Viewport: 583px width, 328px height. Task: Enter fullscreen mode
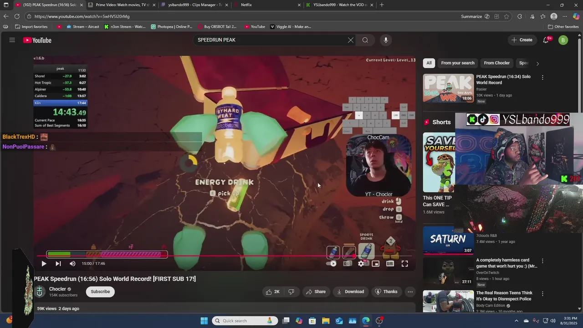tap(404, 263)
